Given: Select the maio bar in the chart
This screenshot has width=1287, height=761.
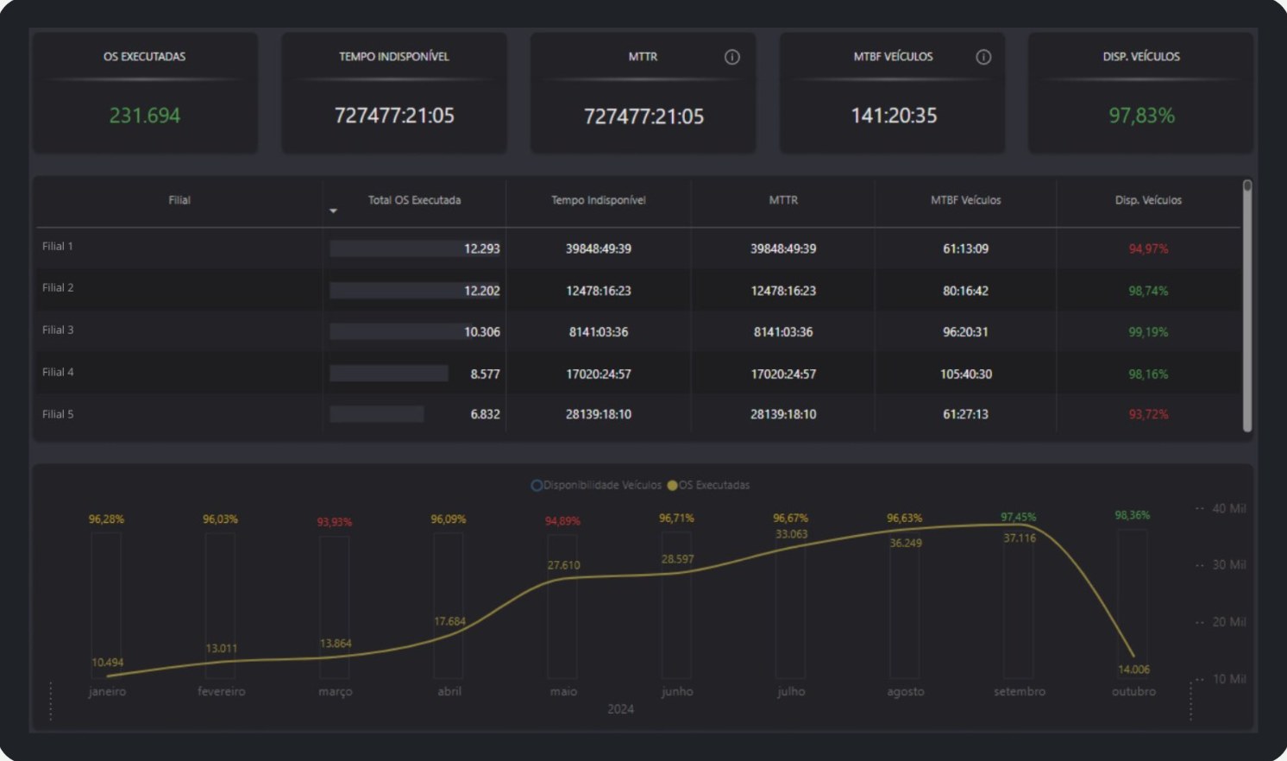Looking at the screenshot, I should (562, 605).
